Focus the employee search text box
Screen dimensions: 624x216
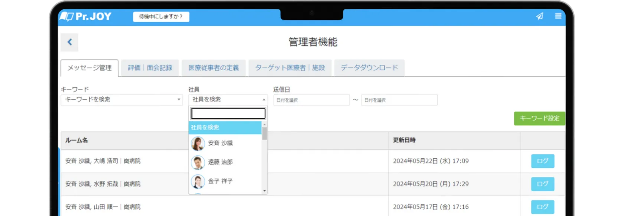(228, 113)
